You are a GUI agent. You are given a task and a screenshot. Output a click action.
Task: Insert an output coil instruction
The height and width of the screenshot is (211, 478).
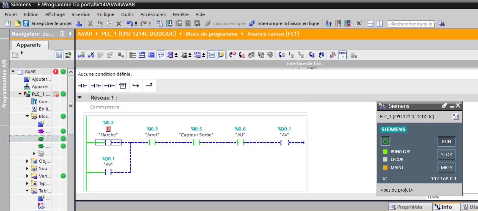coord(109,86)
